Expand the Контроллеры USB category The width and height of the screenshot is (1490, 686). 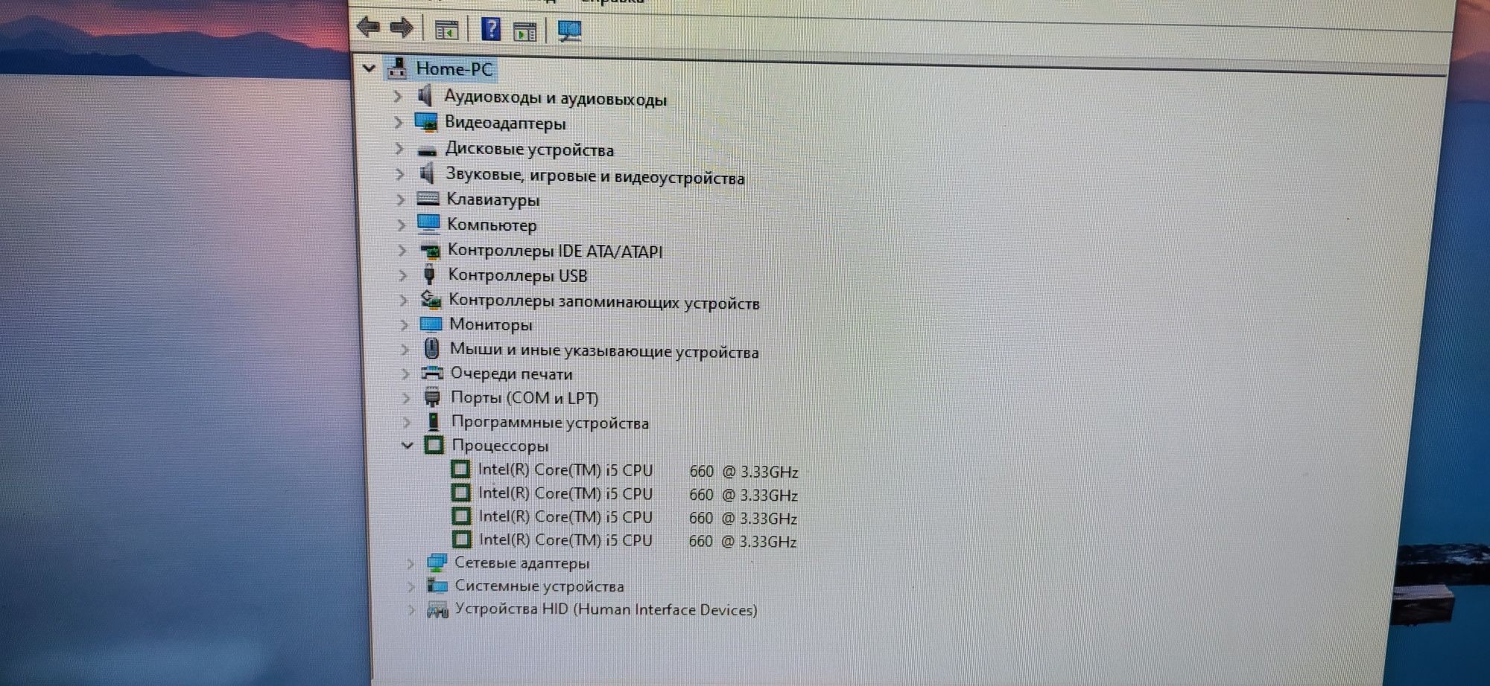[402, 275]
